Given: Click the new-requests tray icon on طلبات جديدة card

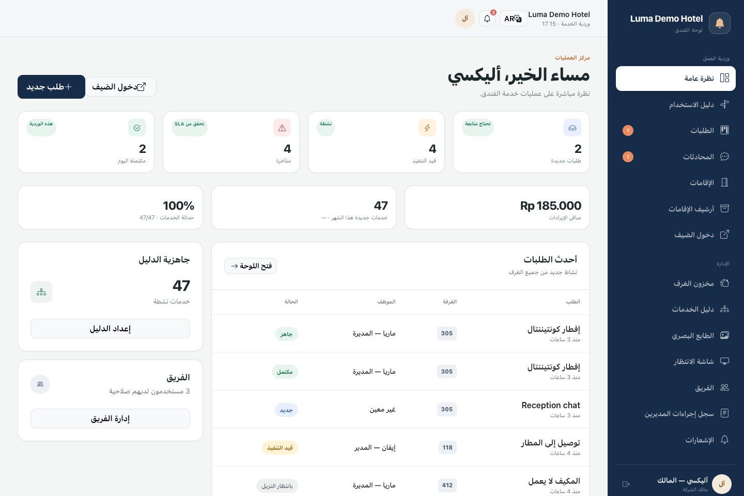Looking at the screenshot, I should pos(572,128).
